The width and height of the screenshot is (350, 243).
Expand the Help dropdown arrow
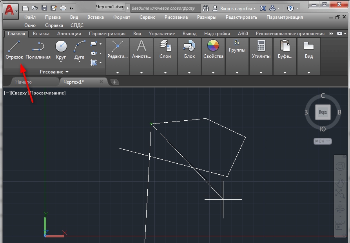(297, 9)
